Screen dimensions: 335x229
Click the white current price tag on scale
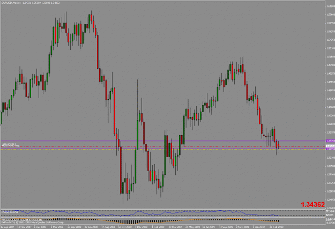point(330,146)
